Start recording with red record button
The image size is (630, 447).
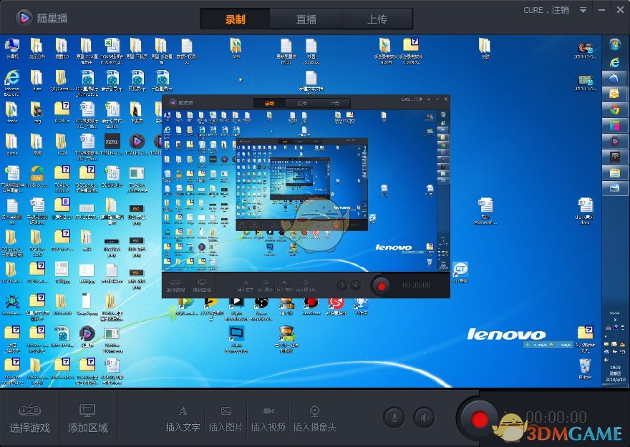(x=480, y=418)
